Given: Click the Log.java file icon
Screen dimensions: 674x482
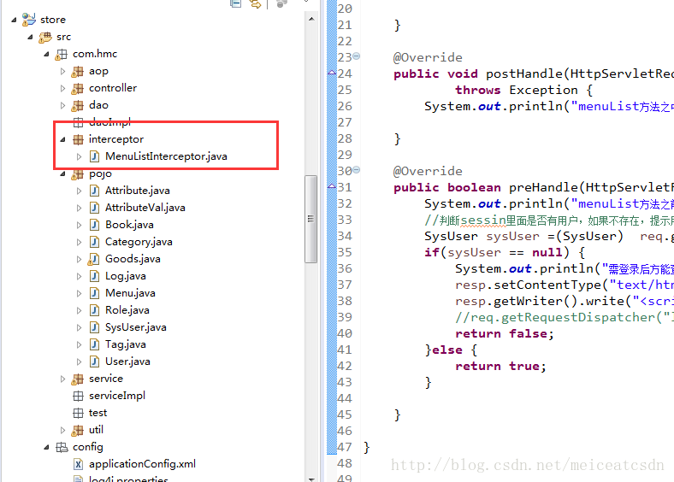Looking at the screenshot, I should tap(95, 276).
